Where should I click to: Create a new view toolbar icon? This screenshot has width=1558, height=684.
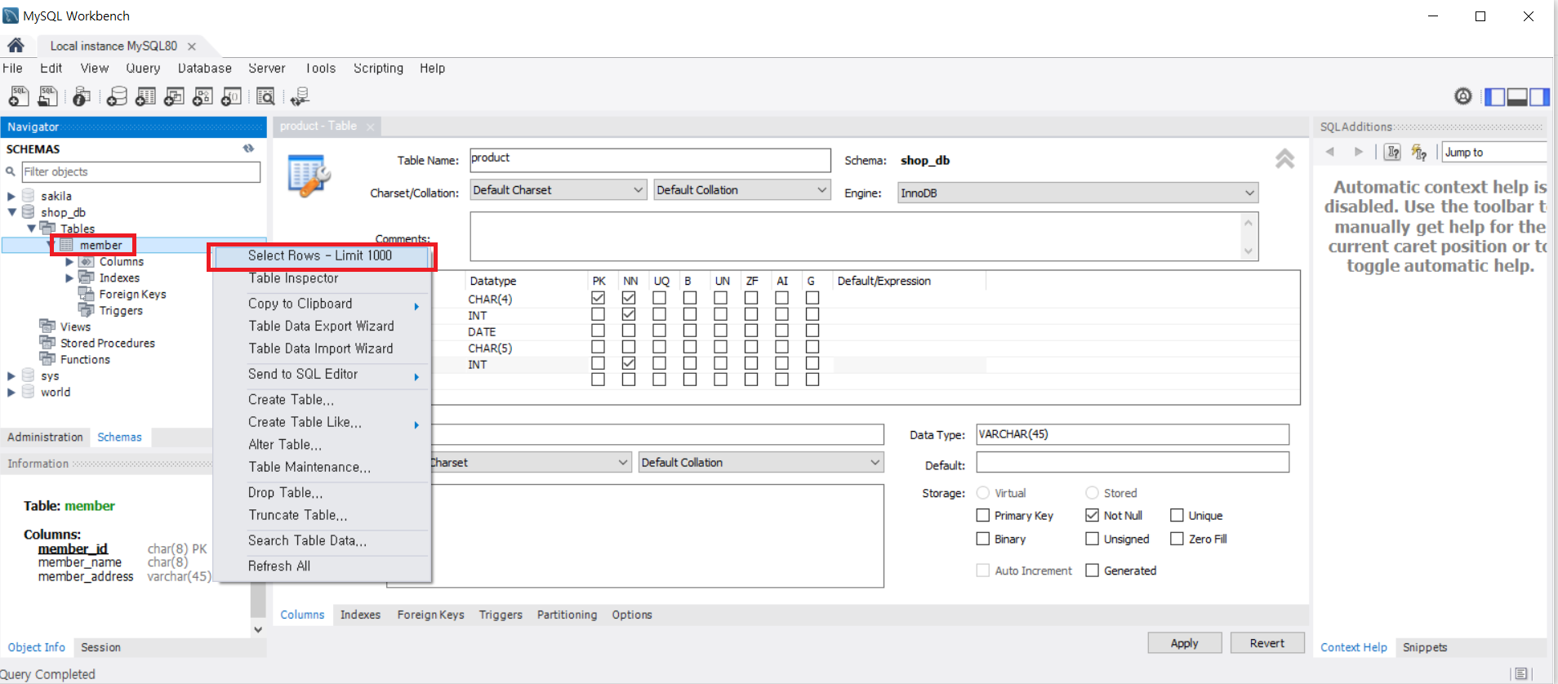[x=174, y=96]
